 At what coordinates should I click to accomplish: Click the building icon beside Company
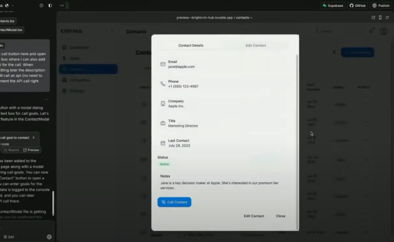point(163,103)
